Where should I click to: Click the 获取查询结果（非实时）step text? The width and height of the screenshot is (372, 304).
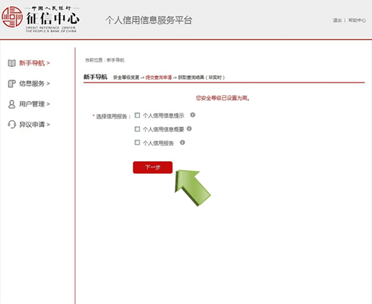[201, 77]
